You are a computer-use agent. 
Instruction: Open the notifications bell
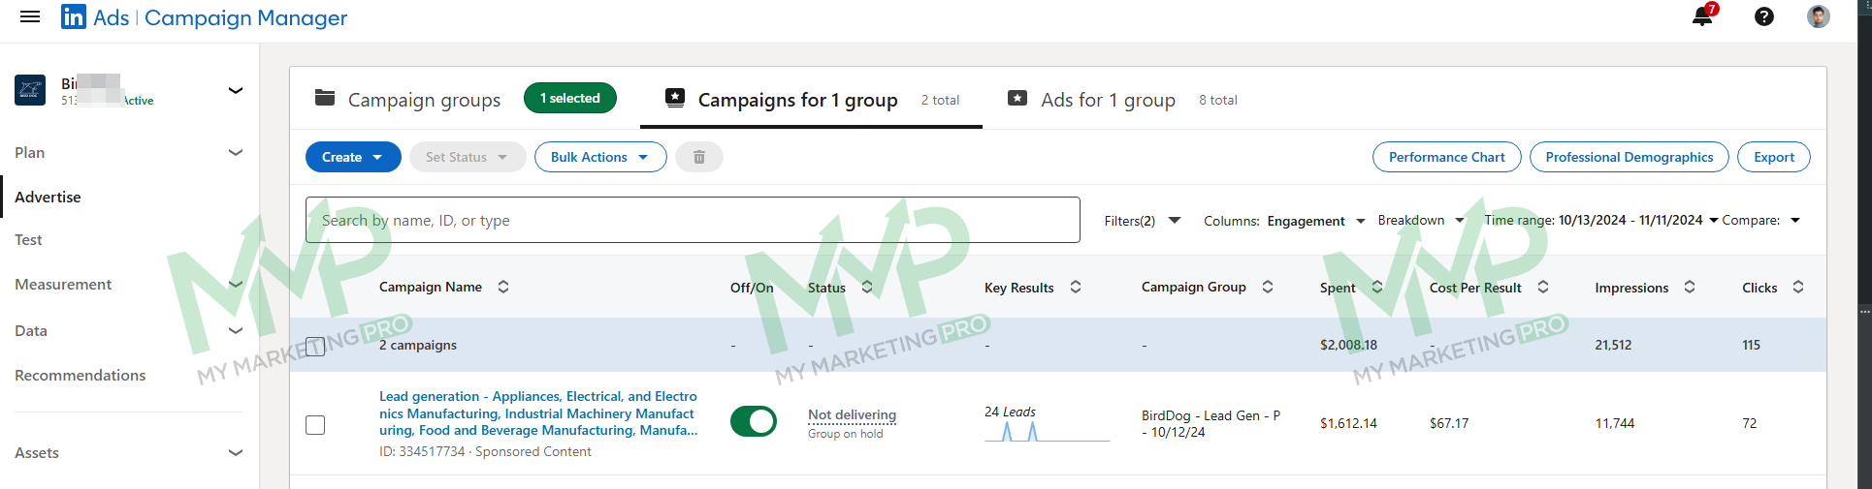point(1703,15)
